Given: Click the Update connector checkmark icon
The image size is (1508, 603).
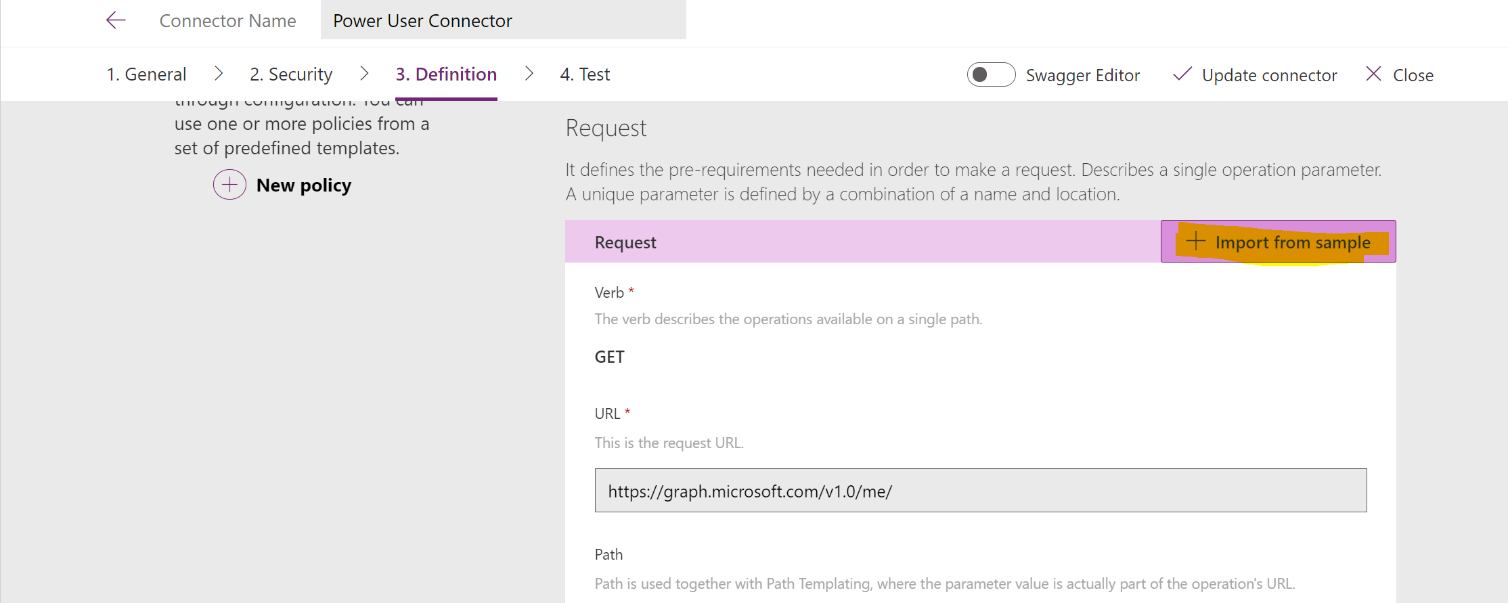Looking at the screenshot, I should click(1182, 74).
